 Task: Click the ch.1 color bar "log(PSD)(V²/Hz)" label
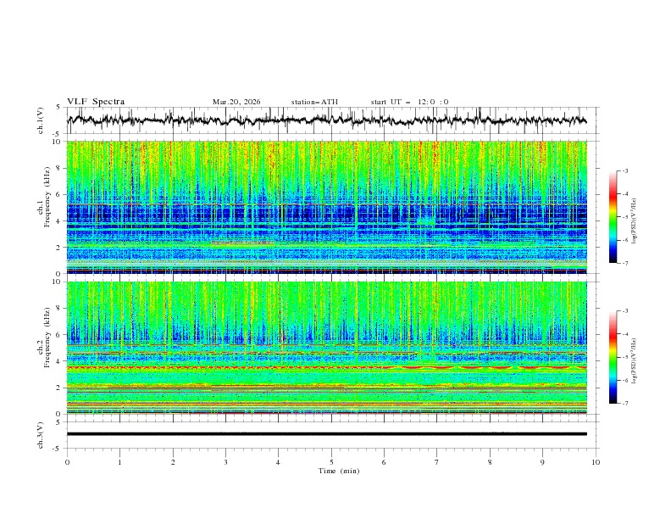634,221
